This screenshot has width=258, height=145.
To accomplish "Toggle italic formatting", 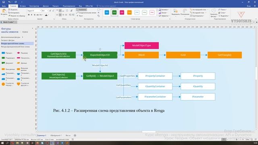I will 31,15.
